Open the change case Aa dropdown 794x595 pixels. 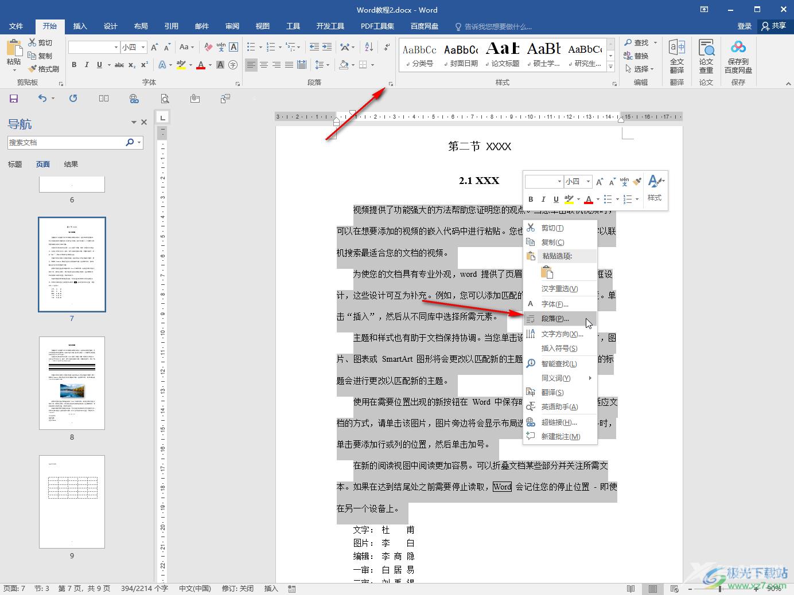point(186,47)
